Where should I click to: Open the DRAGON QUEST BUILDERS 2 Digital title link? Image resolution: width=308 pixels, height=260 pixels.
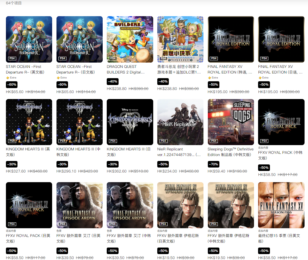(126, 69)
